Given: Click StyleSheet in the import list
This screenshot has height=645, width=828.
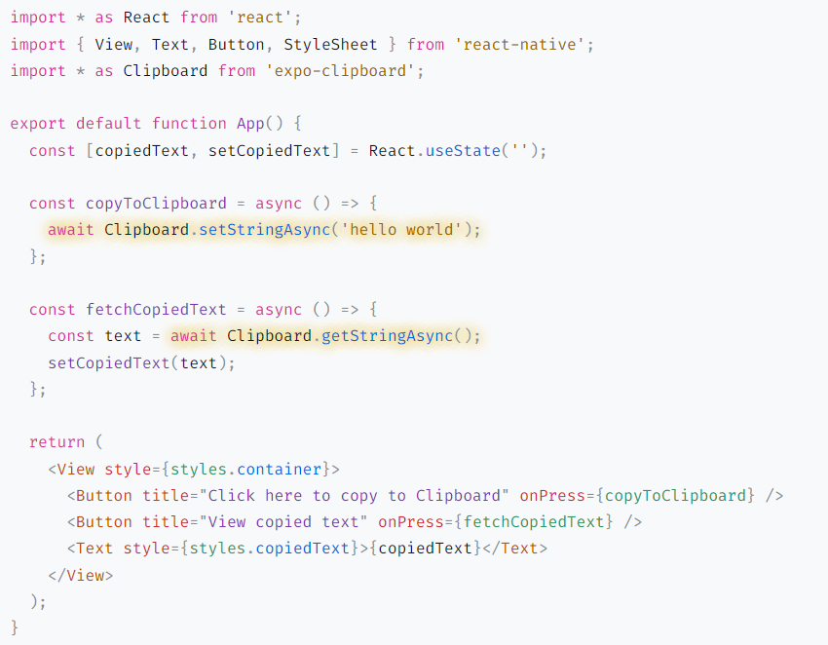Looking at the screenshot, I should (x=330, y=45).
